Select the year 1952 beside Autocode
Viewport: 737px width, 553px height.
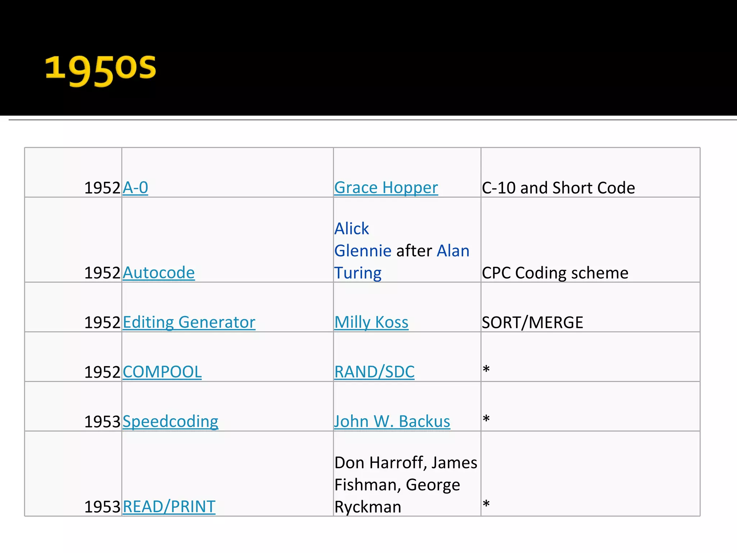tap(102, 273)
